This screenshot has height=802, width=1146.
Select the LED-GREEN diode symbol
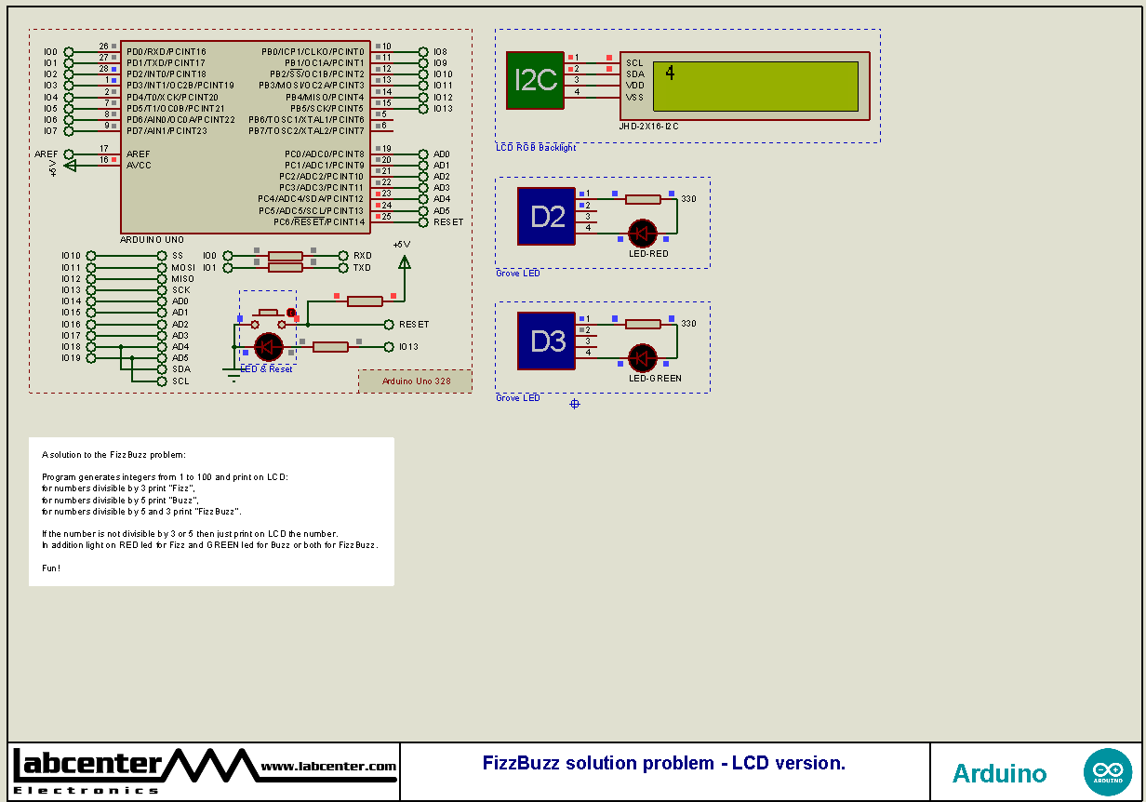coord(643,358)
